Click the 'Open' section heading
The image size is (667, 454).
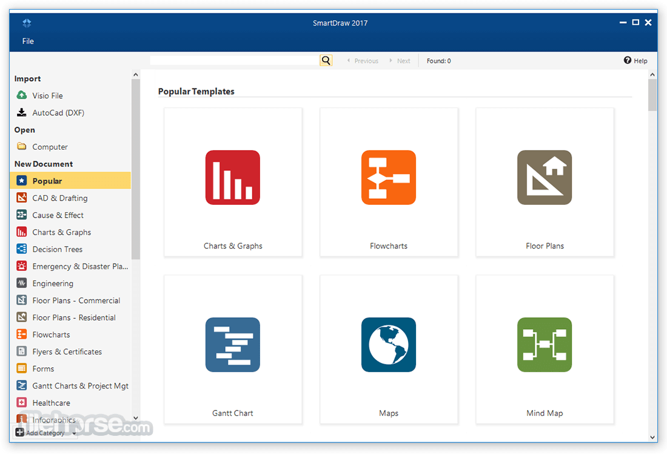[x=25, y=130]
